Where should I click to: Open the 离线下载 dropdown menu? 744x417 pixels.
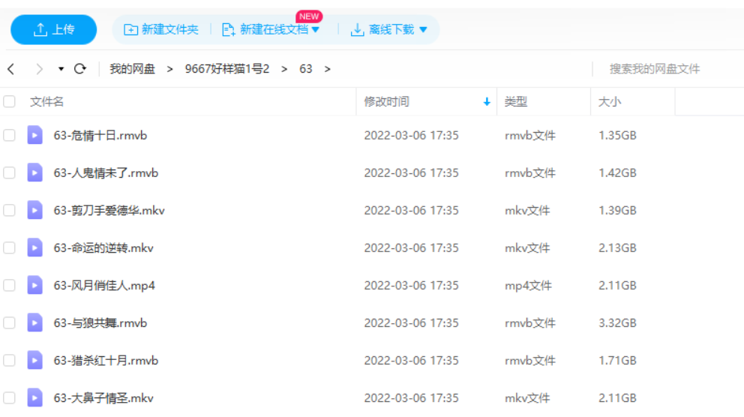tap(423, 30)
